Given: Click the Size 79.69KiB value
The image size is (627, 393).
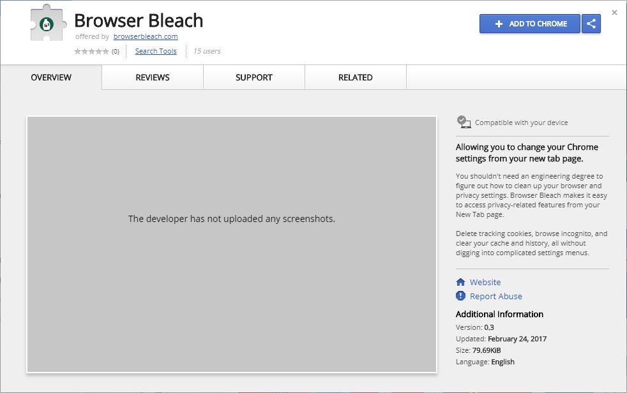Looking at the screenshot, I should (x=487, y=350).
